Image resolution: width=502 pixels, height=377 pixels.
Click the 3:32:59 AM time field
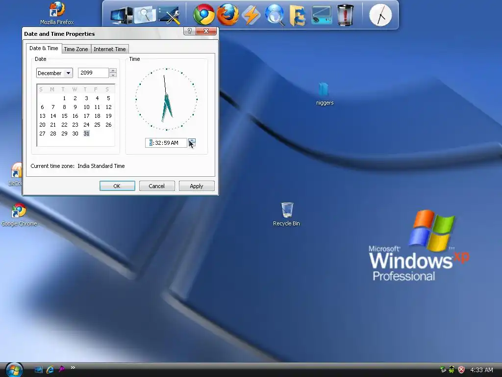[166, 143]
